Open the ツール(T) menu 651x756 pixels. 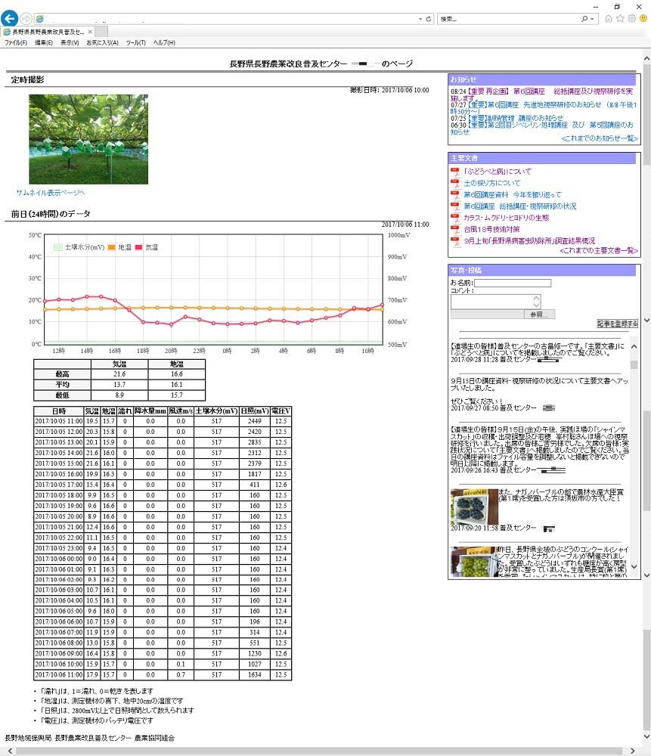pyautogui.click(x=136, y=43)
